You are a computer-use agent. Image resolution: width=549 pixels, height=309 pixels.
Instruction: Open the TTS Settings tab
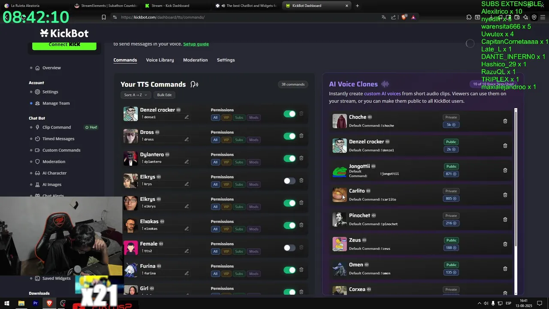point(226,60)
